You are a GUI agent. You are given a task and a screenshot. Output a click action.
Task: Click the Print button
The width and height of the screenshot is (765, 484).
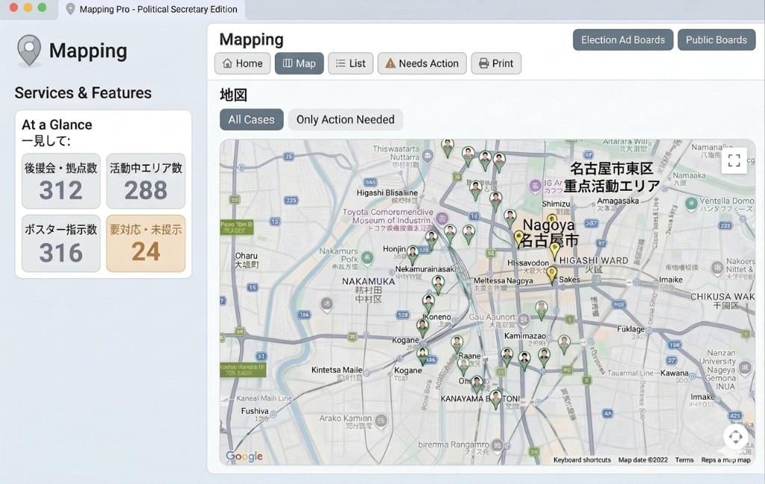click(x=496, y=63)
